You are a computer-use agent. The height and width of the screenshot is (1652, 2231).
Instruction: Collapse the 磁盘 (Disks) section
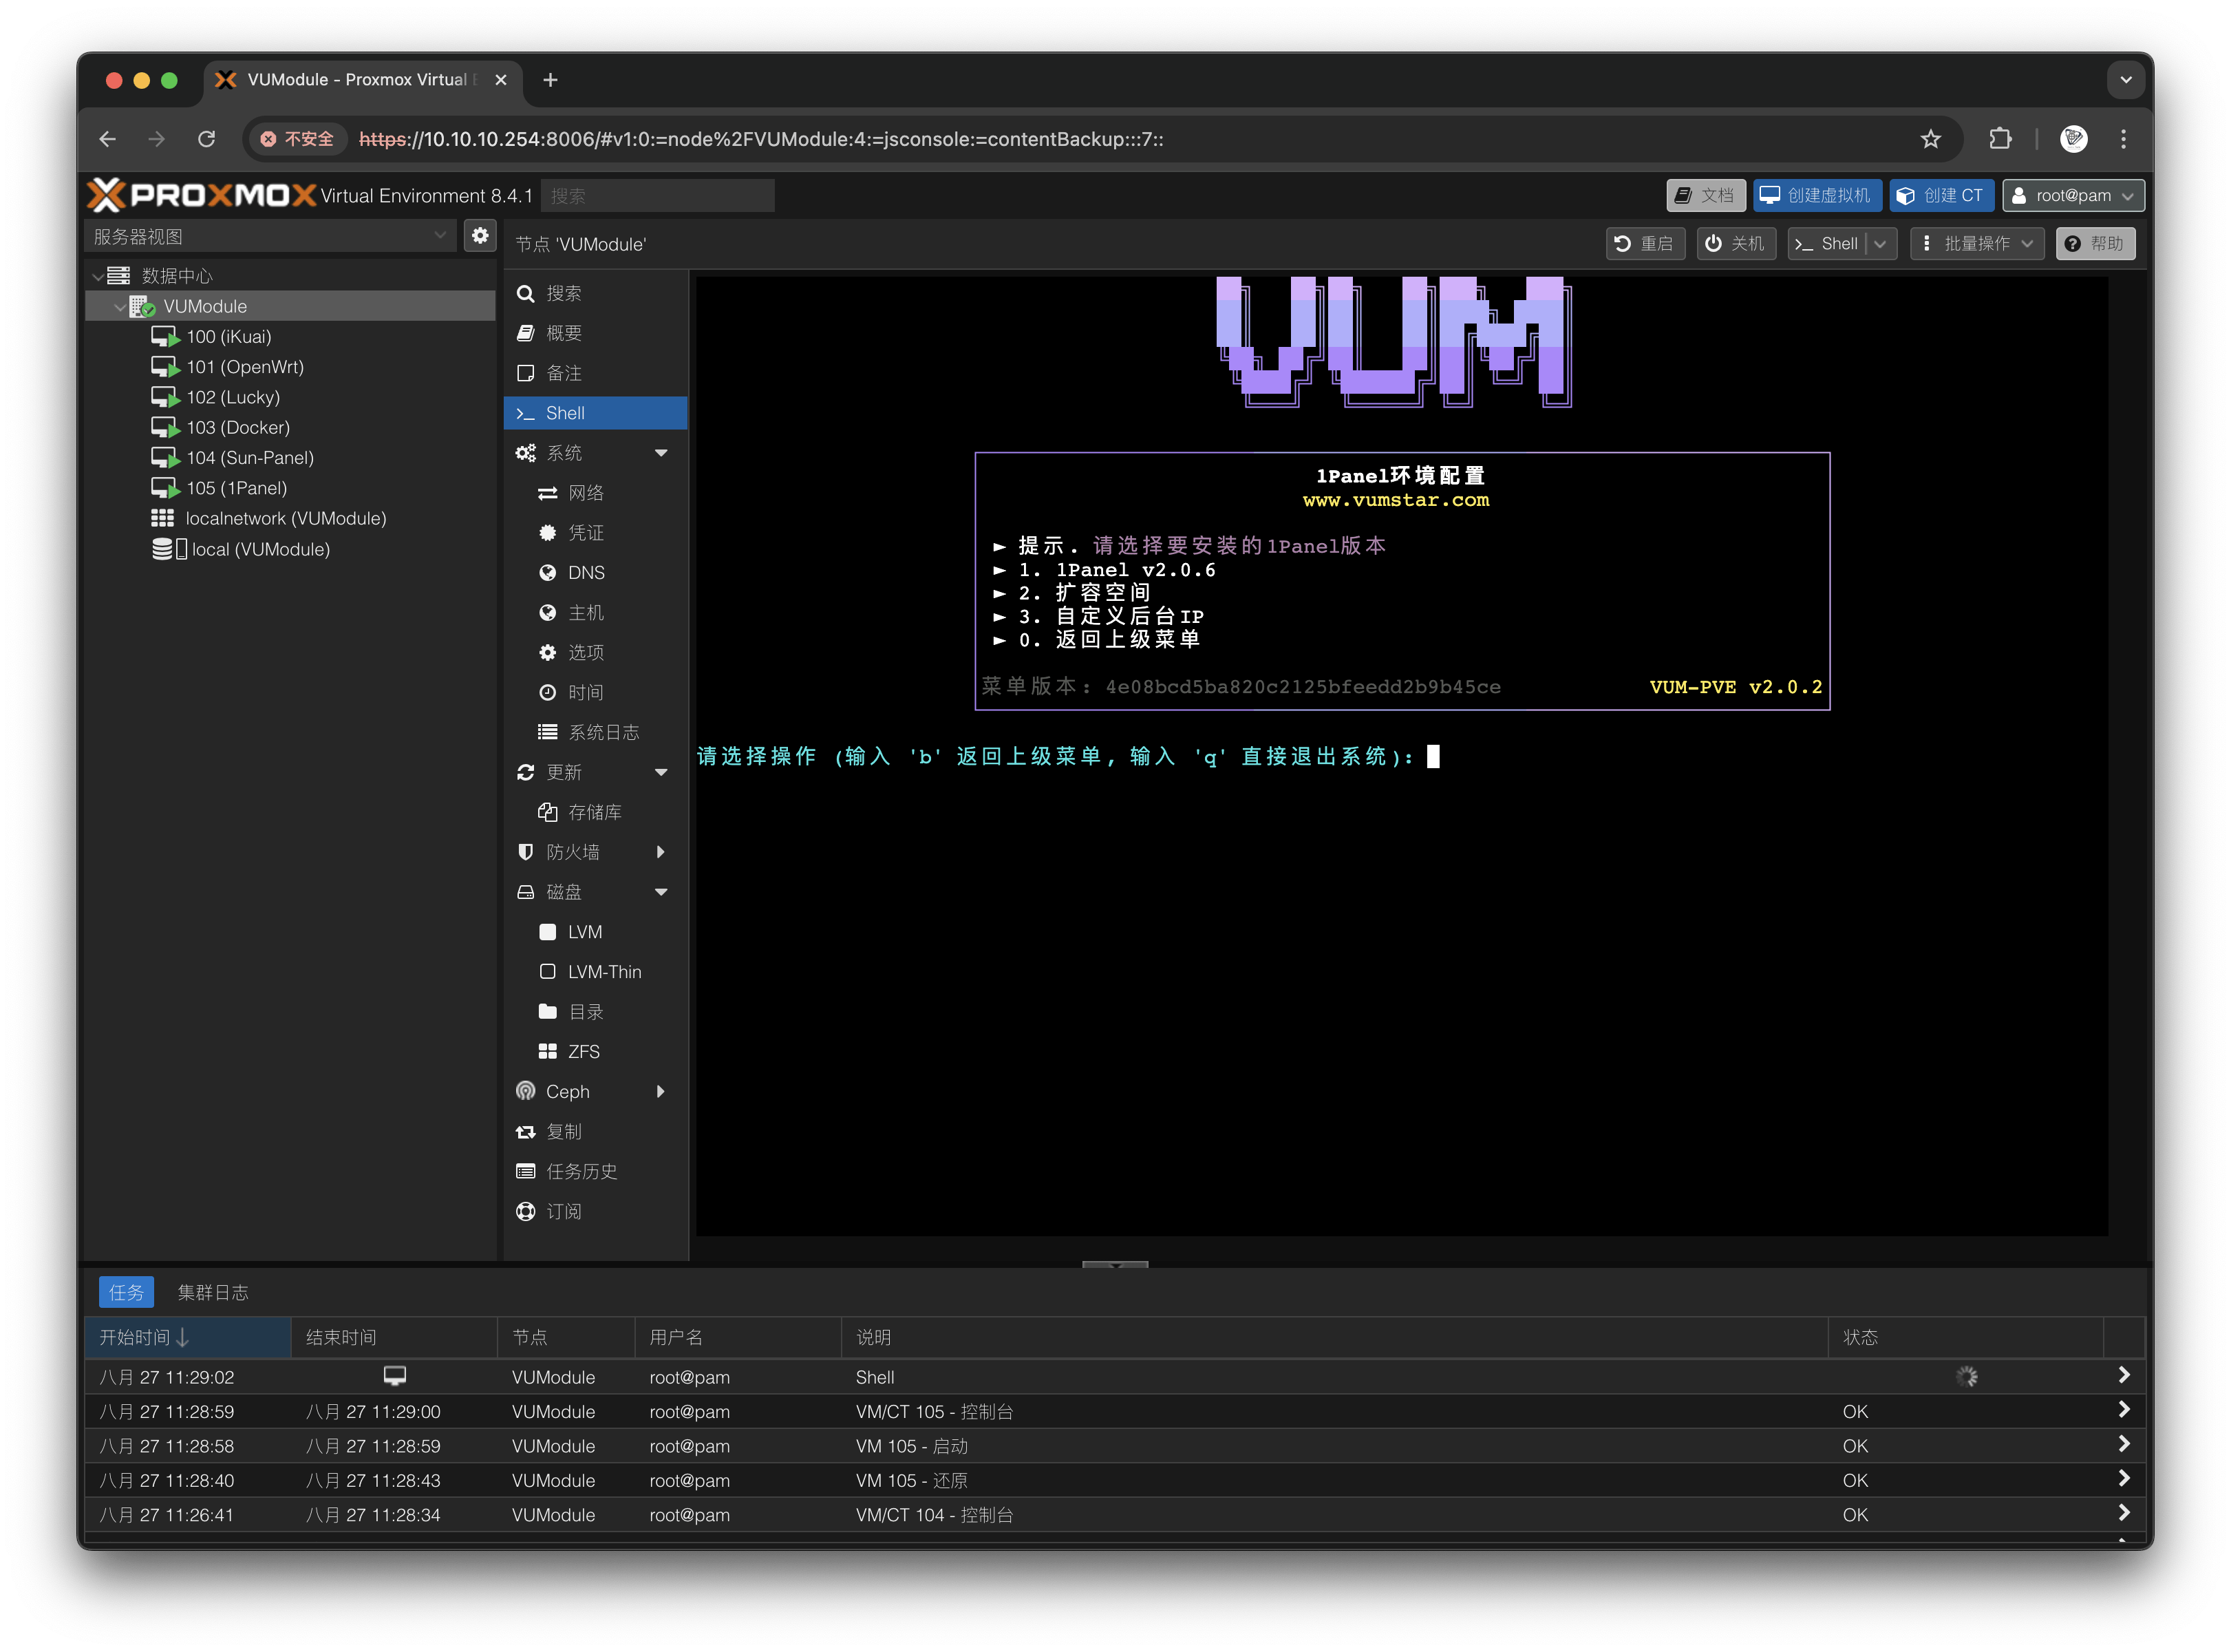click(663, 891)
